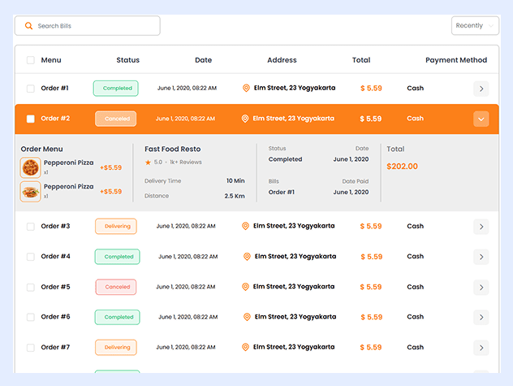Click the Completed badge on Order #1

tap(116, 89)
